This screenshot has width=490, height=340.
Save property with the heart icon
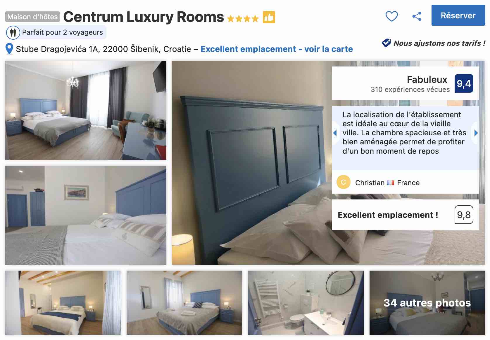pyautogui.click(x=391, y=16)
